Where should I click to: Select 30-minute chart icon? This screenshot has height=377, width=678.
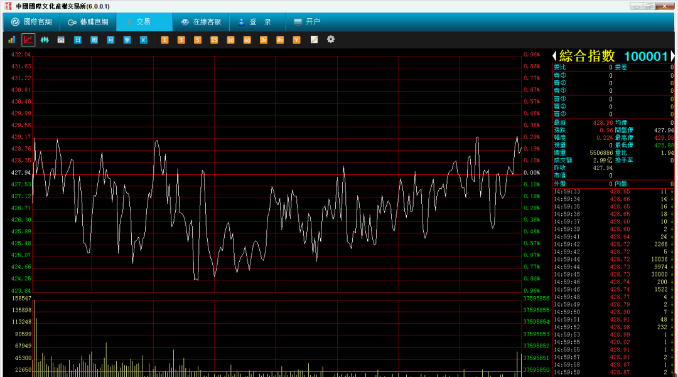point(230,40)
